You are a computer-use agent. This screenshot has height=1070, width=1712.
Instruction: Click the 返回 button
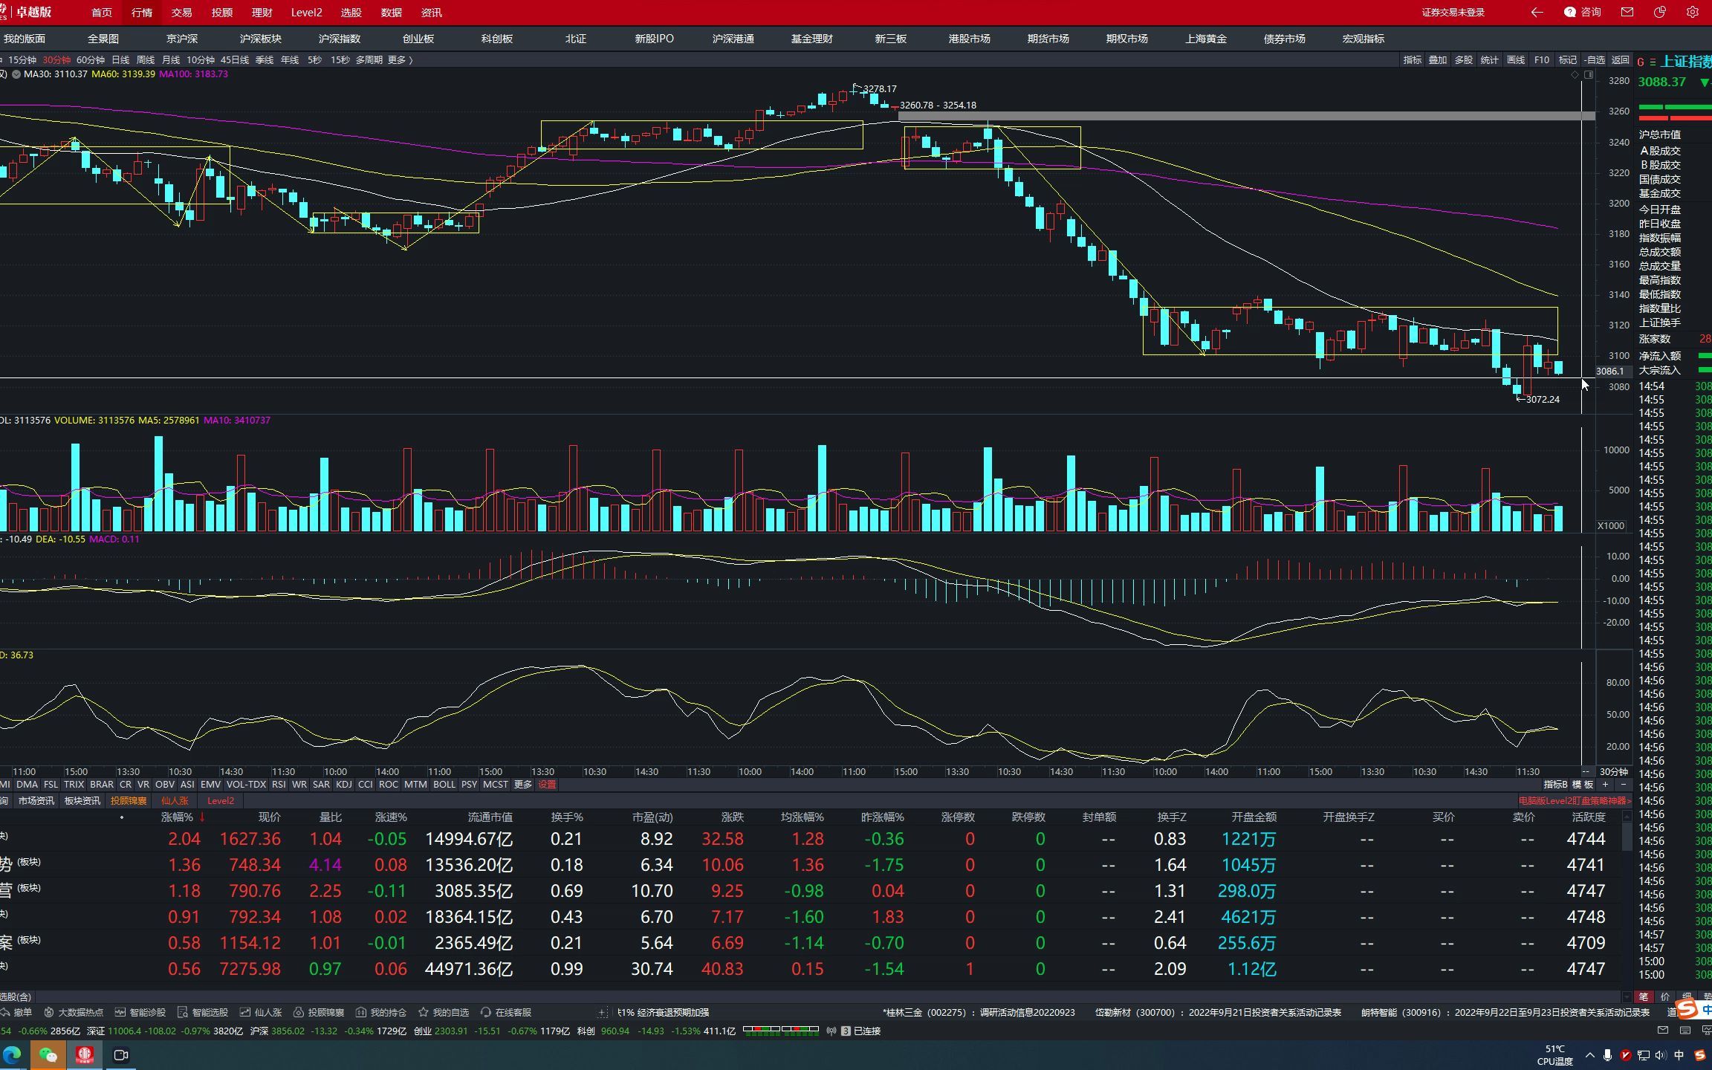pyautogui.click(x=1621, y=59)
